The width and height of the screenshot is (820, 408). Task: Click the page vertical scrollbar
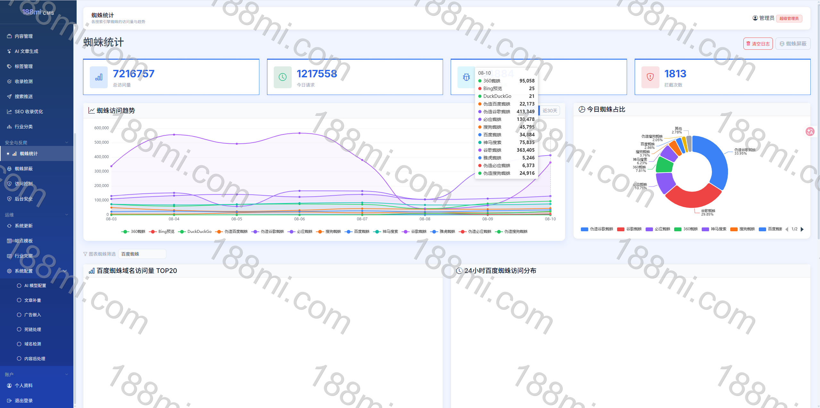[x=818, y=122]
